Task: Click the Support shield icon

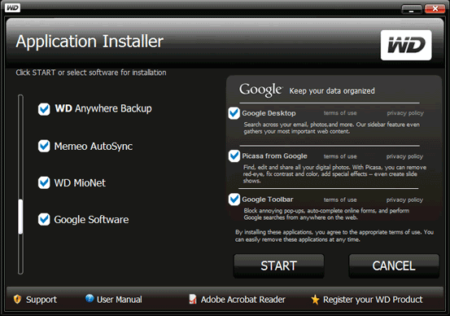Action: tap(17, 300)
